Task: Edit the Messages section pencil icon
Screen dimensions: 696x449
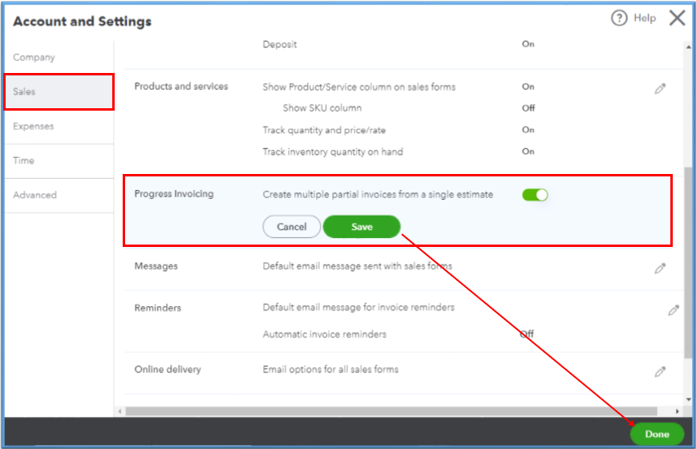Action: point(660,269)
